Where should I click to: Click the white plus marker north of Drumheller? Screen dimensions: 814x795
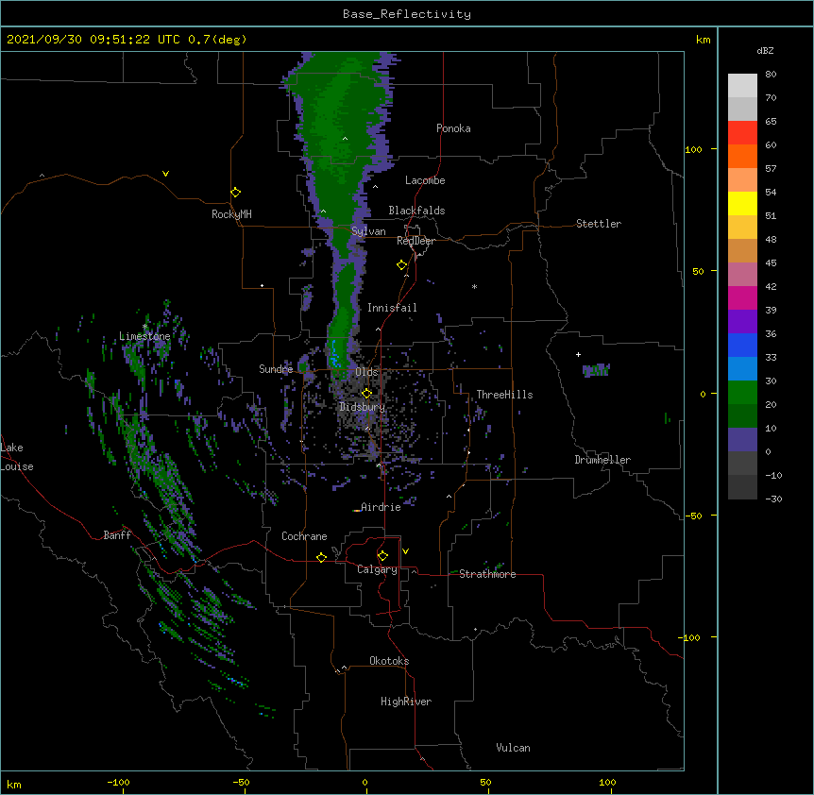click(x=578, y=354)
